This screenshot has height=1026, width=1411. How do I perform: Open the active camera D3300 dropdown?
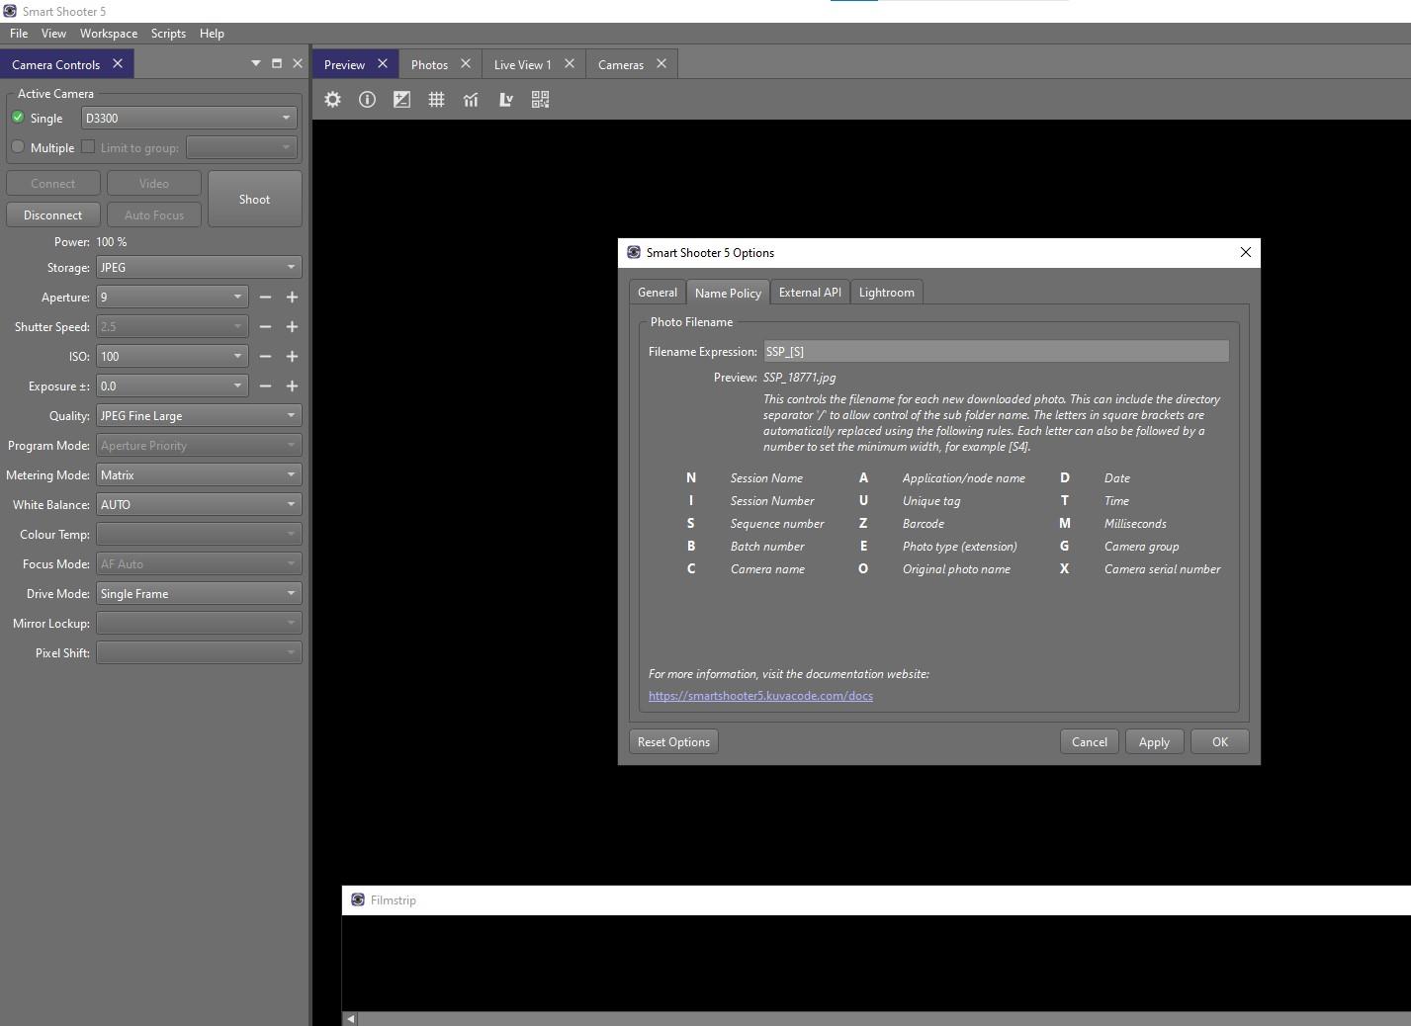click(189, 118)
